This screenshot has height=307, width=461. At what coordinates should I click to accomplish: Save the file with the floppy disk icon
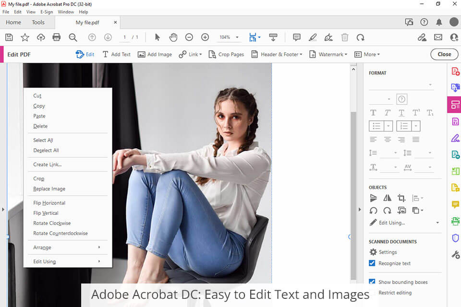(9, 37)
